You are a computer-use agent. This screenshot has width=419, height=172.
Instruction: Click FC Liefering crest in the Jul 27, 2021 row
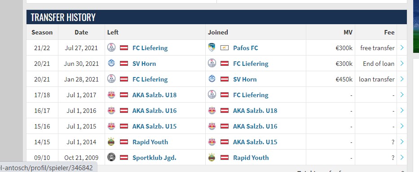click(x=111, y=48)
